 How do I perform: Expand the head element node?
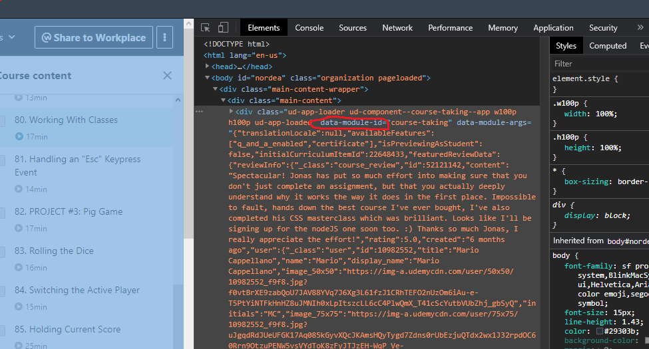208,66
